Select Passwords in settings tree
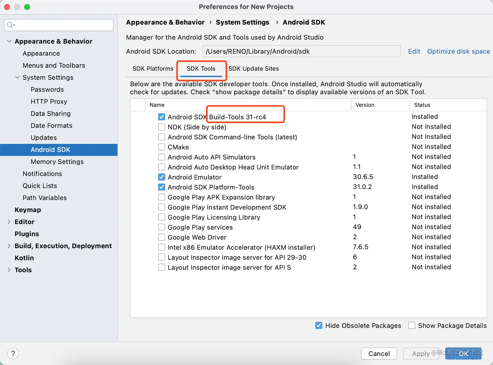This screenshot has width=493, height=365. (x=47, y=90)
